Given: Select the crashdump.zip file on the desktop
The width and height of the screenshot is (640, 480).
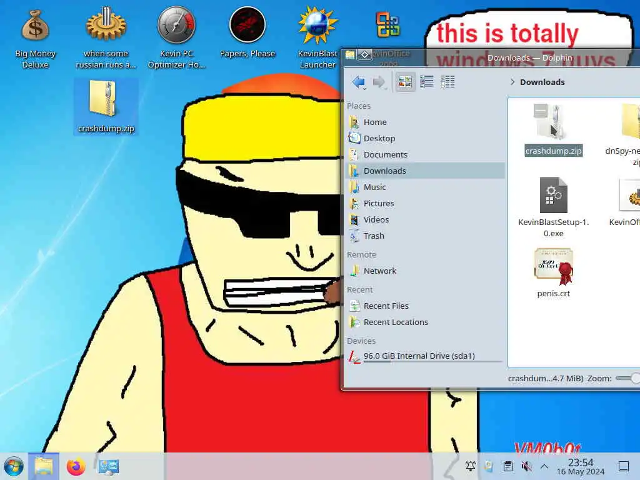Looking at the screenshot, I should (106, 107).
